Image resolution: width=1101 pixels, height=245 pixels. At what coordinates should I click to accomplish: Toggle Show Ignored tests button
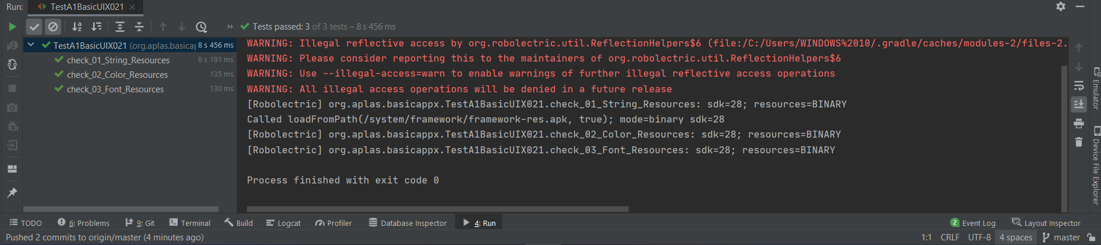pos(53,27)
